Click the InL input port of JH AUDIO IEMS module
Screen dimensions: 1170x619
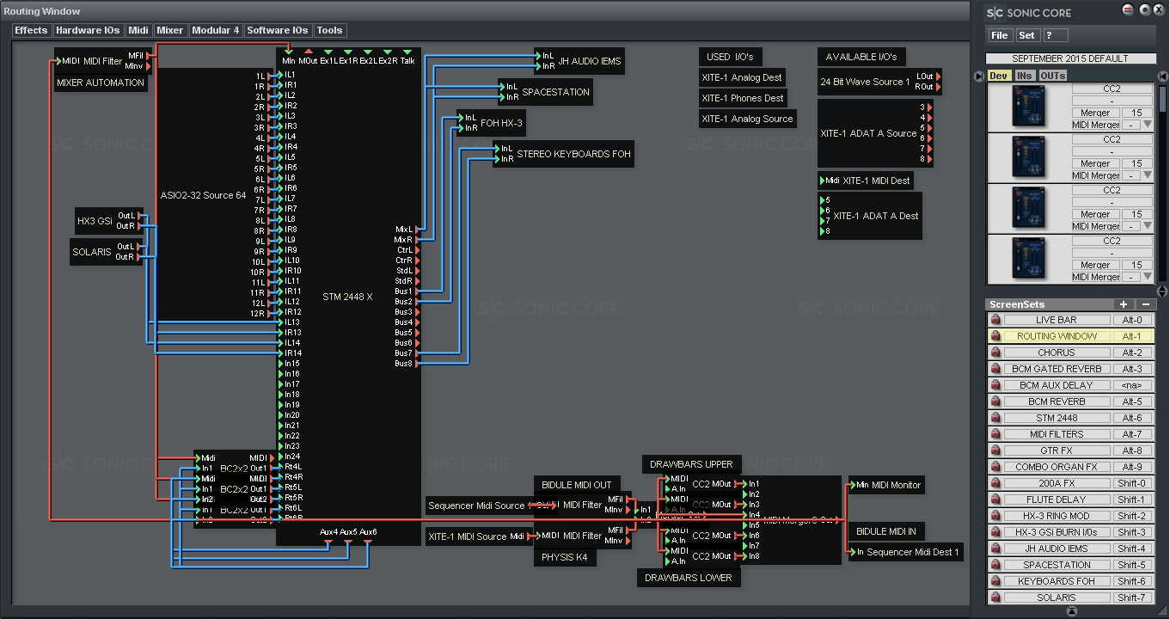(538, 56)
